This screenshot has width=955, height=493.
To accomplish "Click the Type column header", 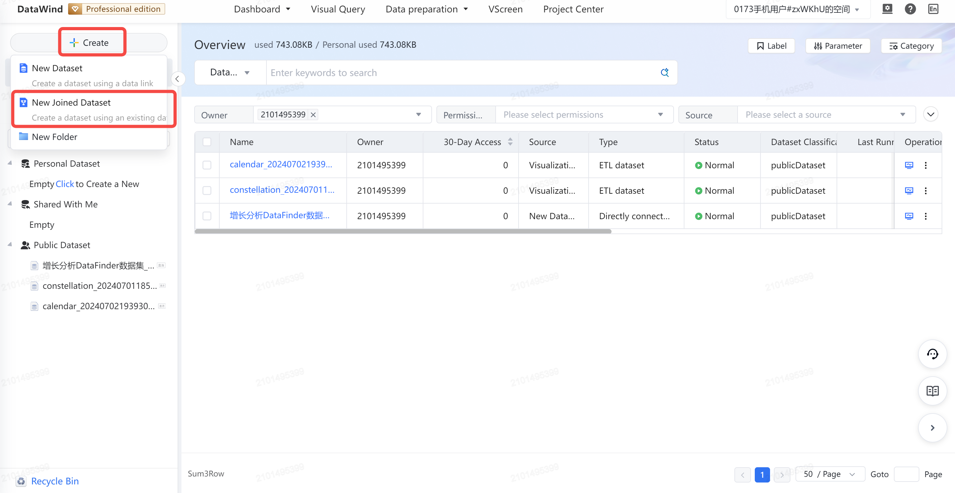I will point(608,142).
